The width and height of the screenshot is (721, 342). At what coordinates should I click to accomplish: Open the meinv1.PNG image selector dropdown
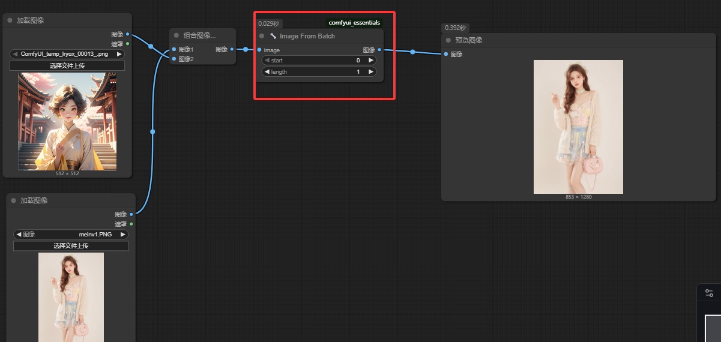coord(71,234)
